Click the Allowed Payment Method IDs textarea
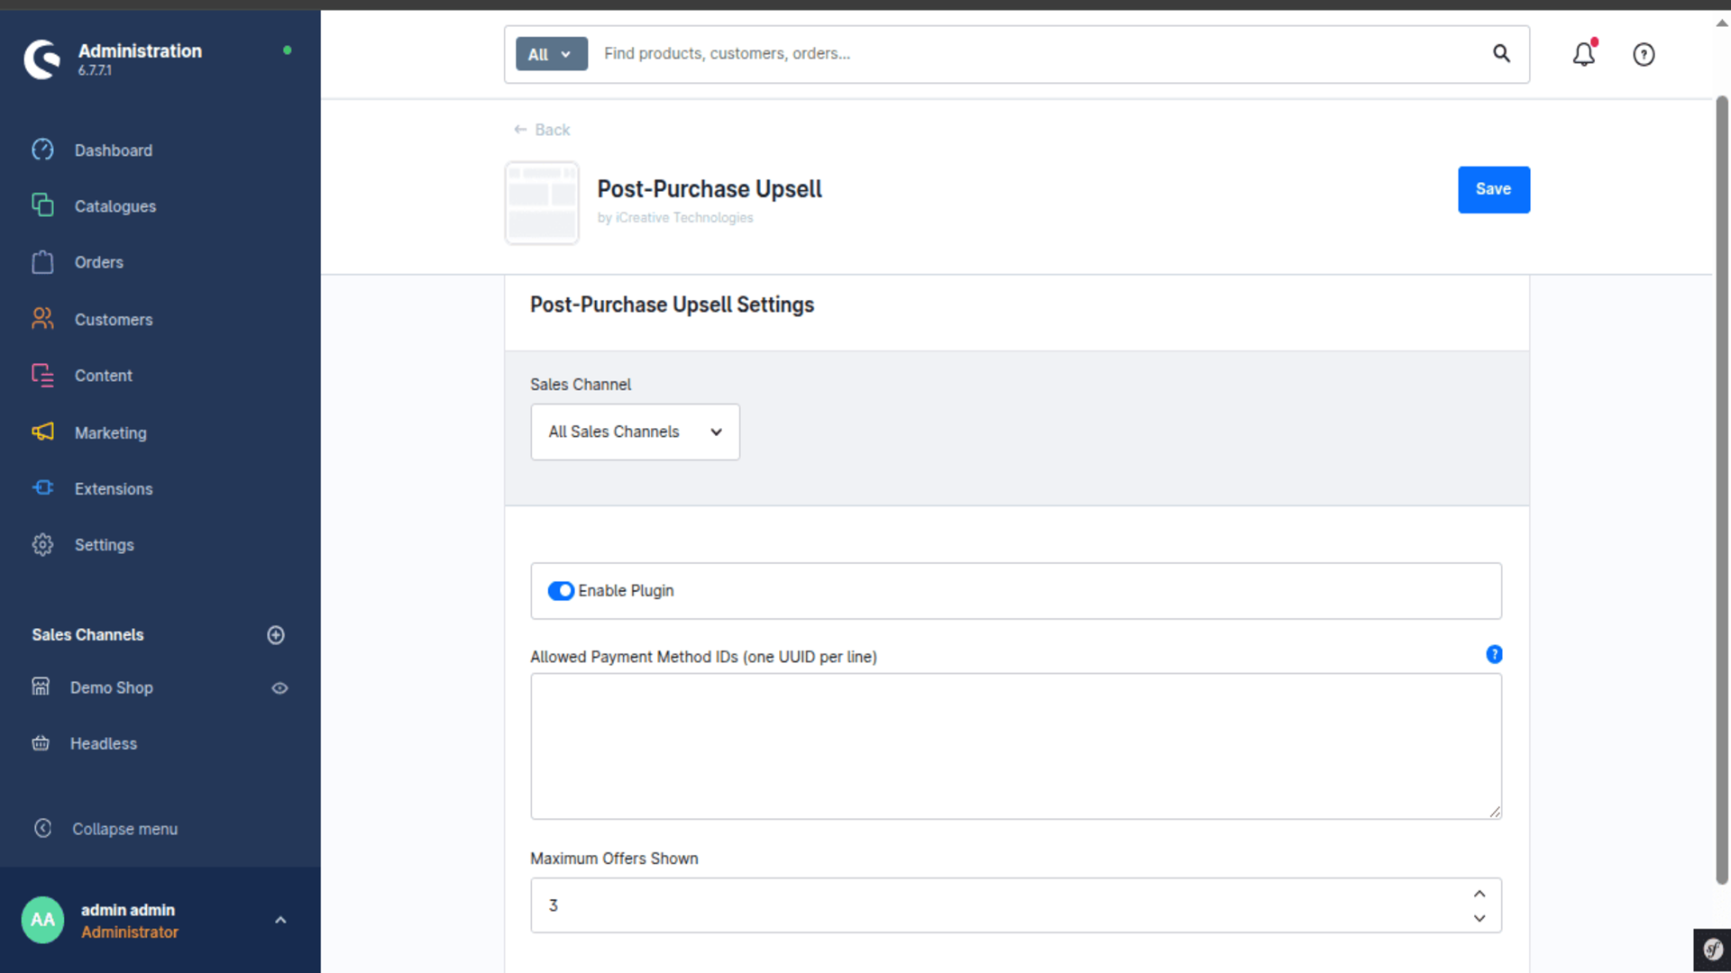The image size is (1731, 973). click(x=1016, y=746)
